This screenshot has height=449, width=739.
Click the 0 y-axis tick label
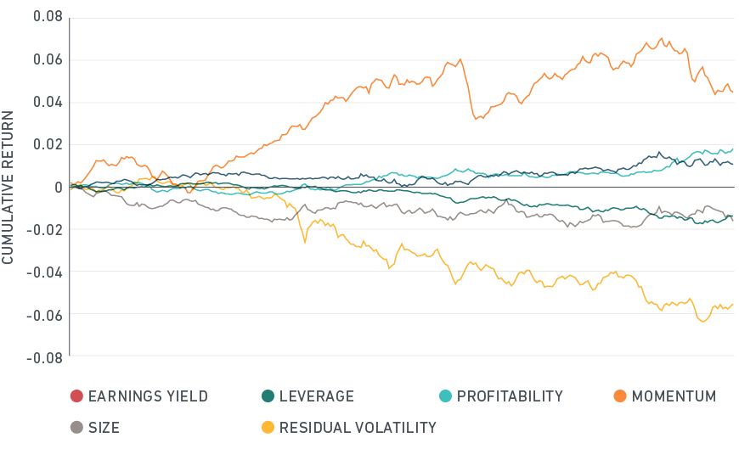58,188
